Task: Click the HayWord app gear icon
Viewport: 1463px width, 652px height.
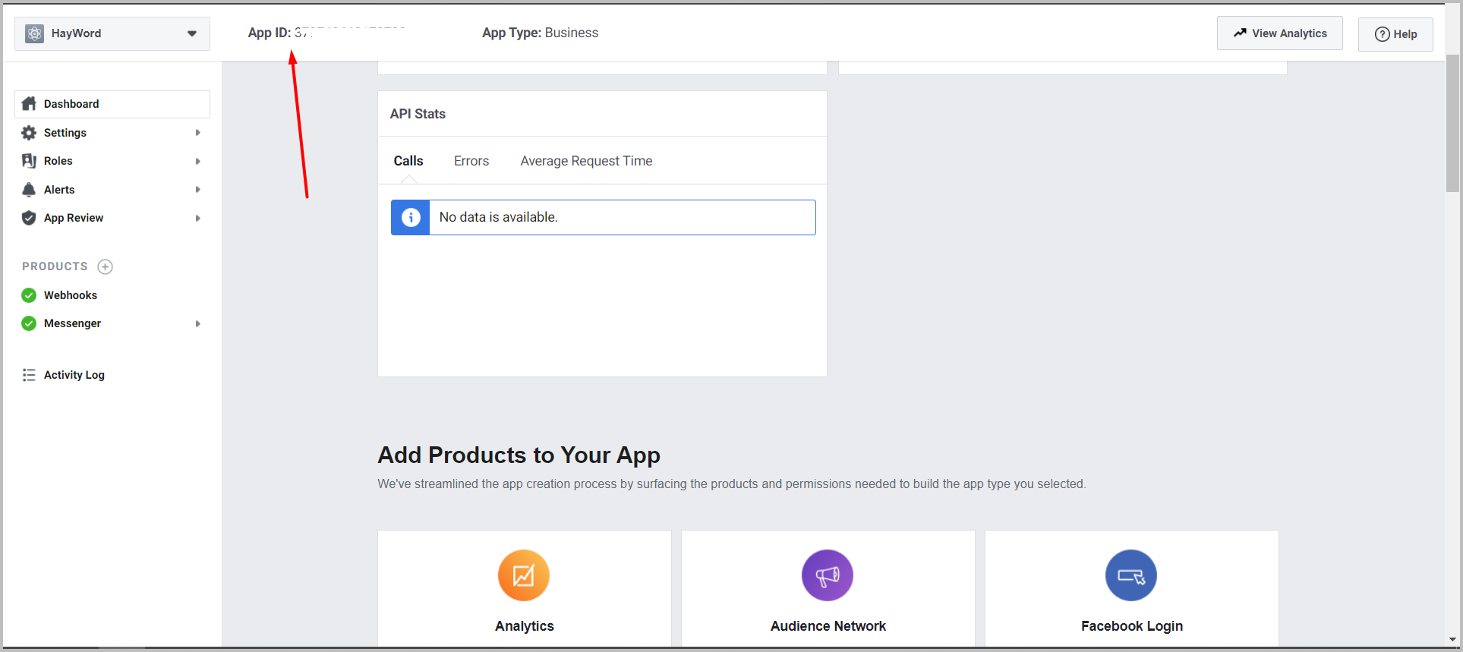Action: tap(34, 33)
